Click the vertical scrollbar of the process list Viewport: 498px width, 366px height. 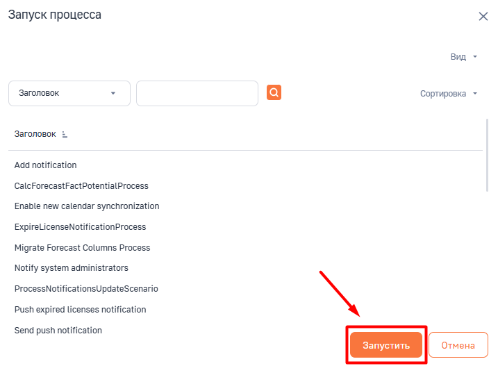(487, 156)
